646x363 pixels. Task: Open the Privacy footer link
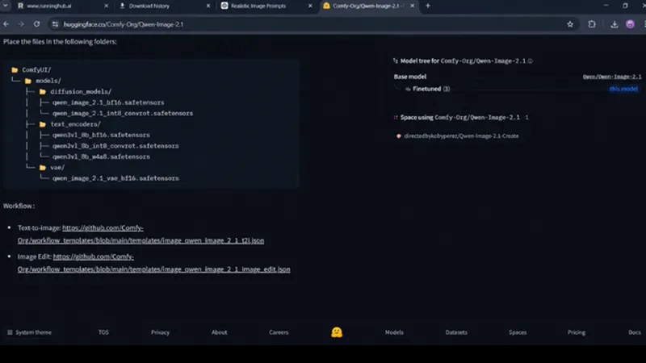click(x=160, y=332)
